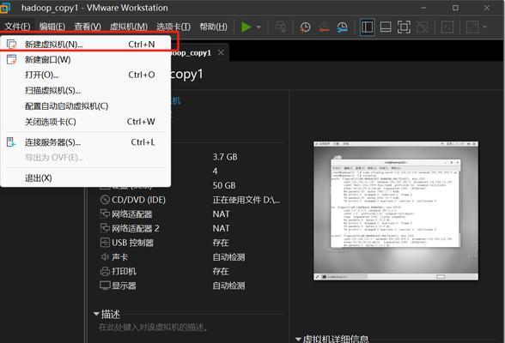The image size is (505, 343).
Task: Open the power options dropdown arrow
Action: coord(259,27)
